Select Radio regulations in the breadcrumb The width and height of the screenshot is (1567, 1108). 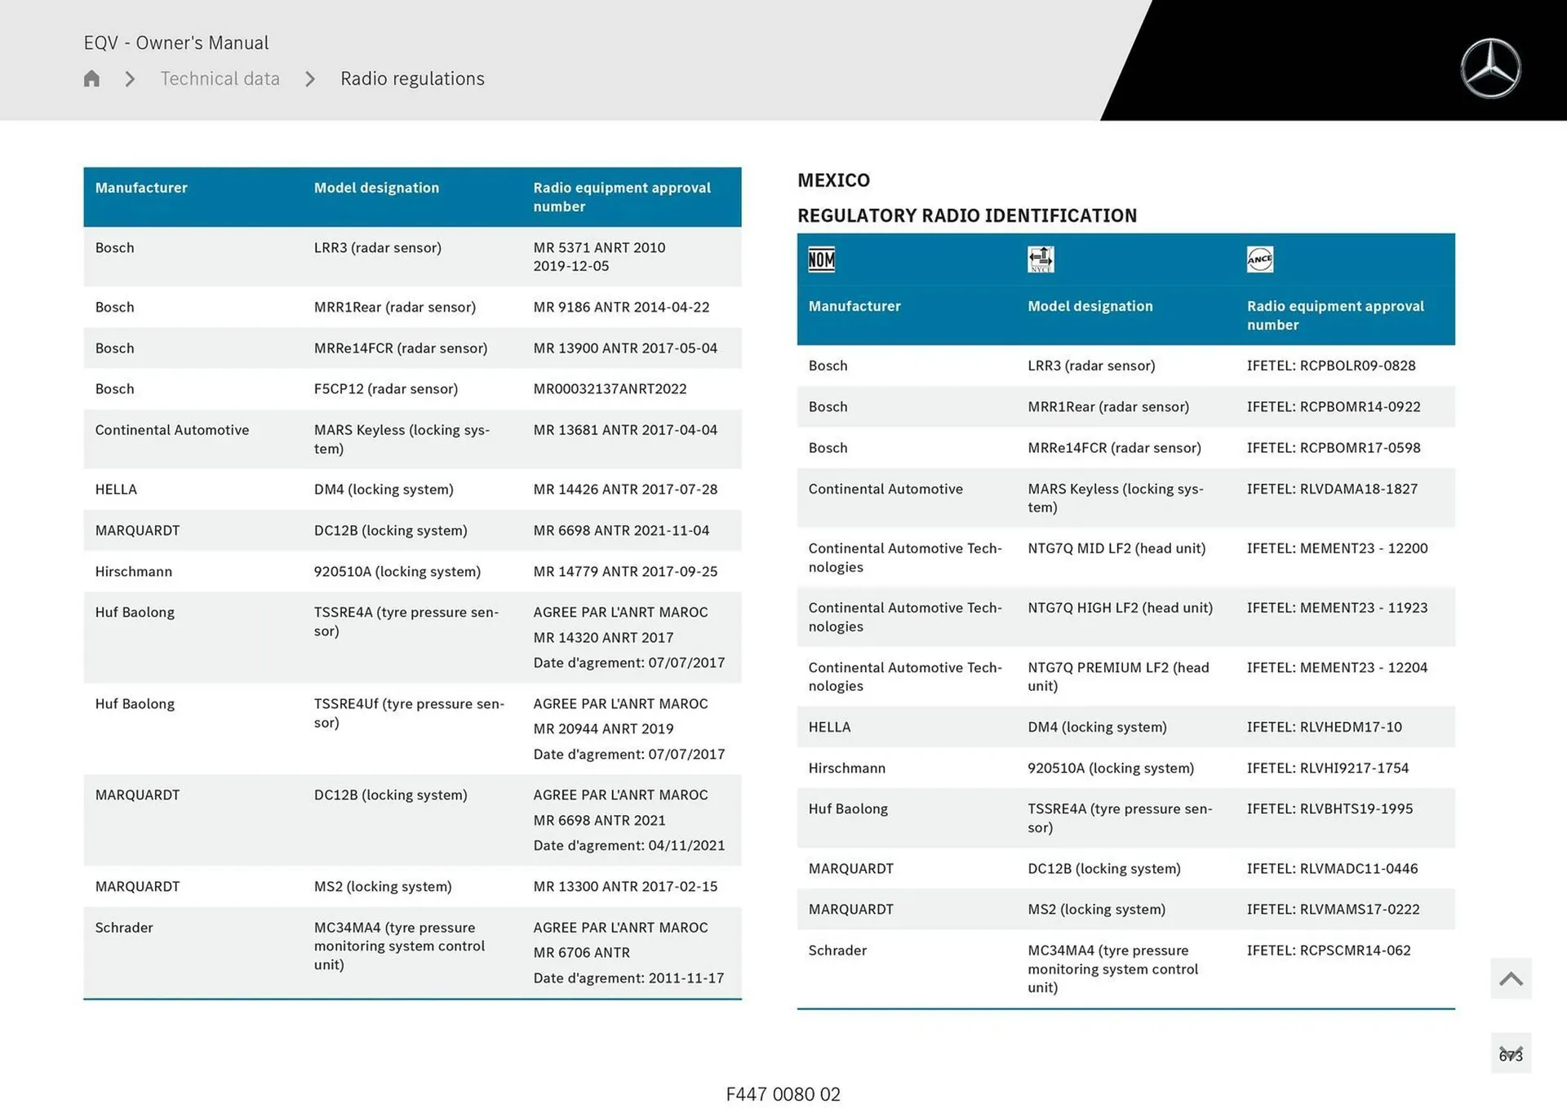point(412,78)
